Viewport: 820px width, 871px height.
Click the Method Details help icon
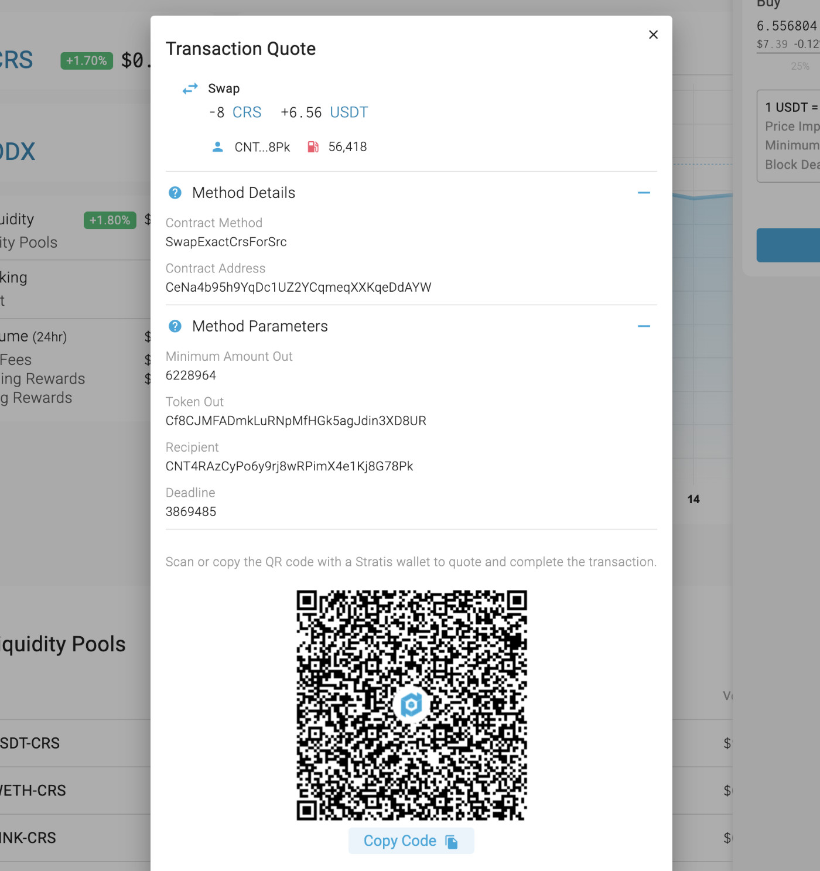pos(175,193)
